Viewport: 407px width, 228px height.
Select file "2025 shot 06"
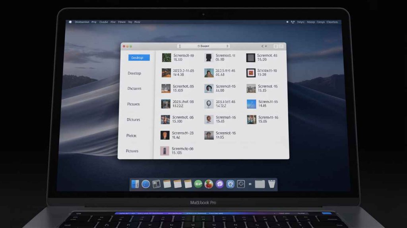(178, 104)
